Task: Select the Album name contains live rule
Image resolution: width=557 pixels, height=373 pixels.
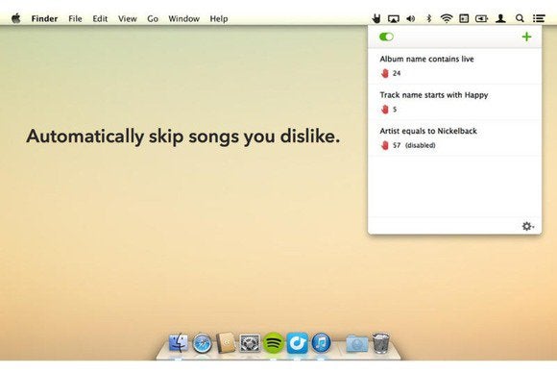Action: pyautogui.click(x=454, y=66)
